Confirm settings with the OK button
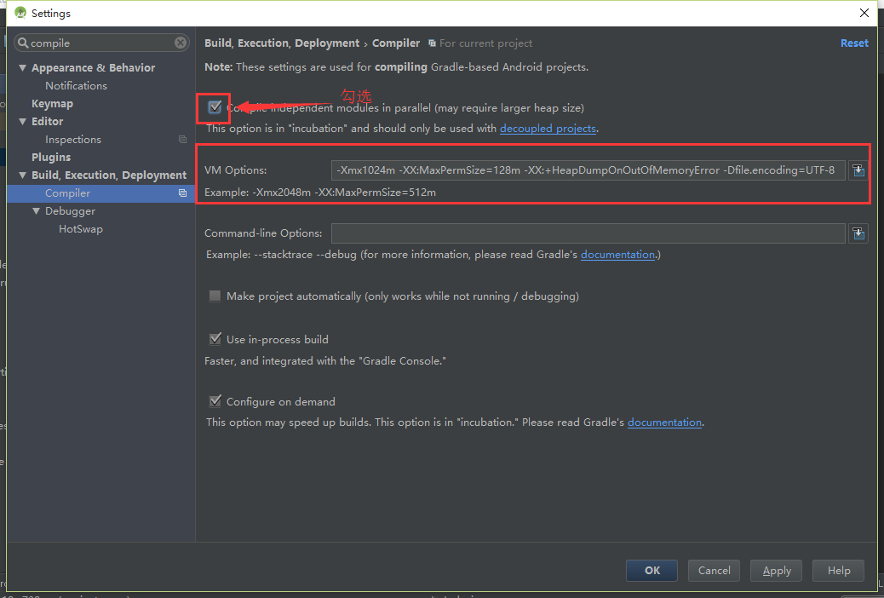This screenshot has height=598, width=884. pos(651,571)
